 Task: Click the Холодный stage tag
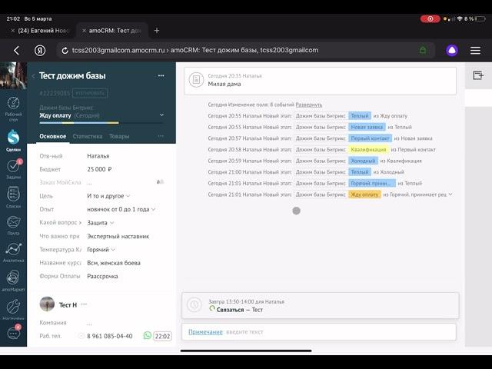[x=363, y=161]
